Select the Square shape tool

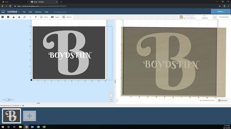click(2, 17)
